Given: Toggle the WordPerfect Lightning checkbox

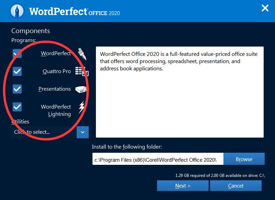Looking at the screenshot, I should pos(17,107).
